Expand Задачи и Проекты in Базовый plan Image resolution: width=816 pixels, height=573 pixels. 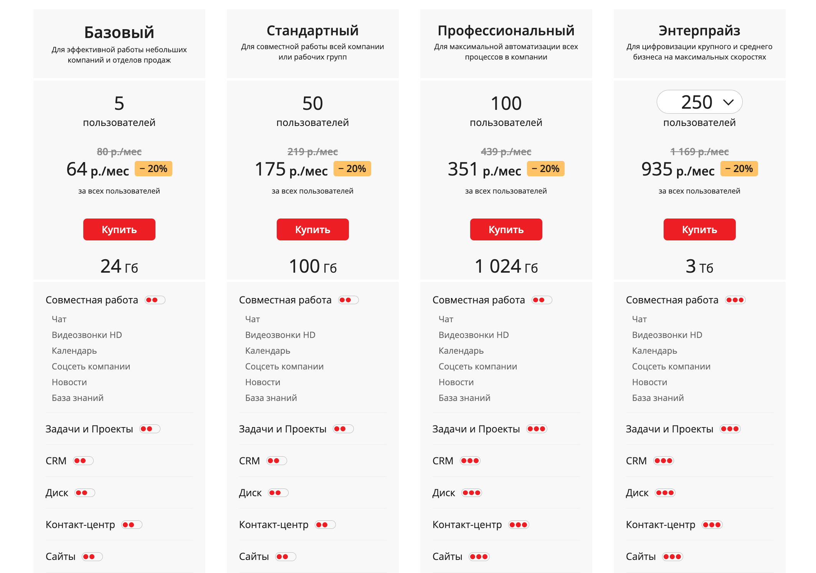[x=89, y=429]
